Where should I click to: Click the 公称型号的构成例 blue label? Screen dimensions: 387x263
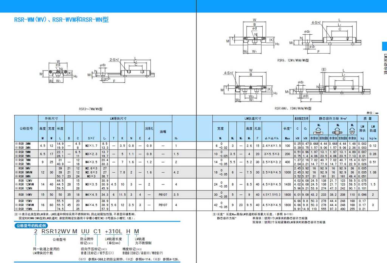(31, 225)
